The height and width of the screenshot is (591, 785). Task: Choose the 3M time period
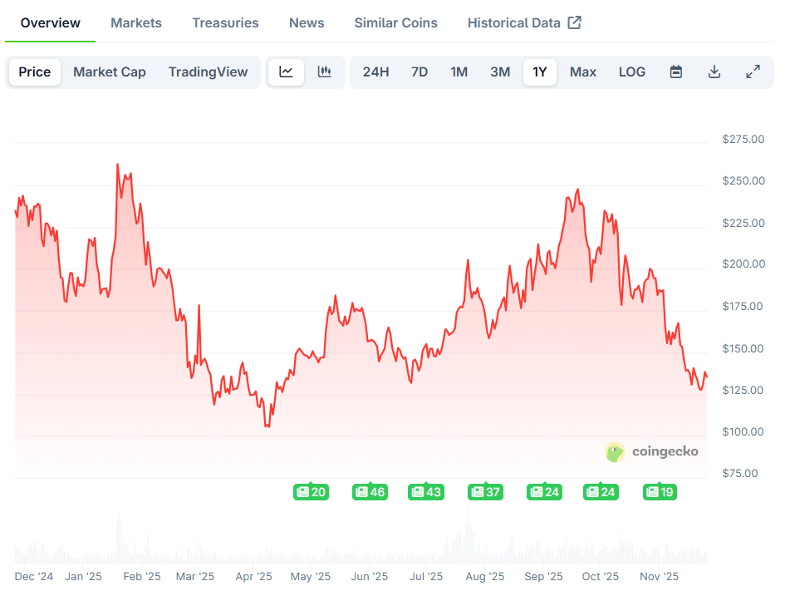pos(499,72)
